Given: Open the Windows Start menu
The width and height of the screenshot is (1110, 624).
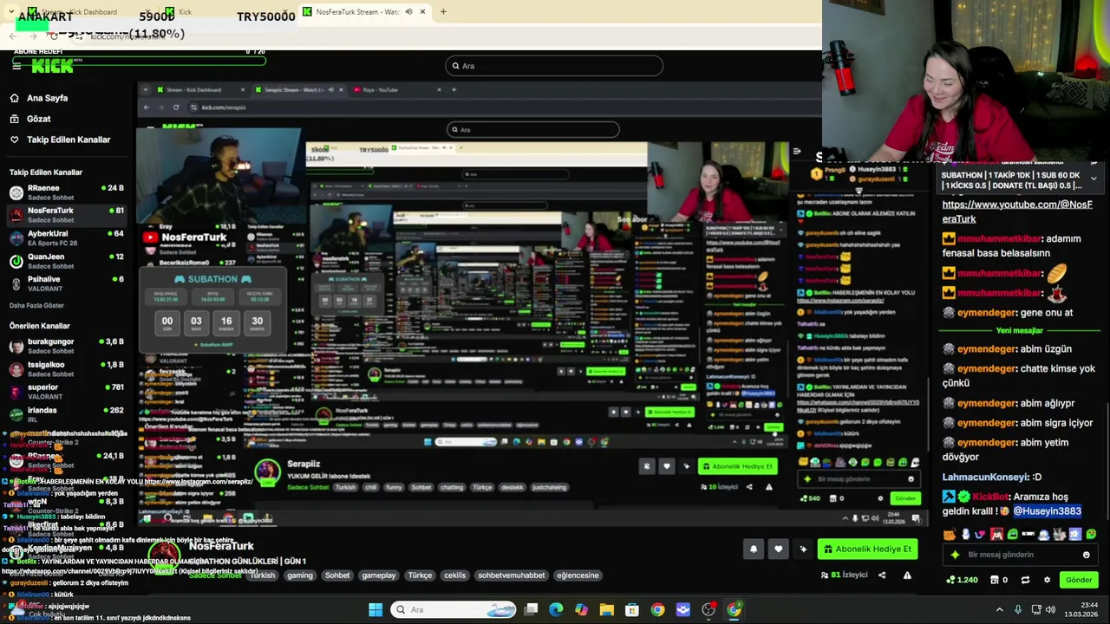Looking at the screenshot, I should click(x=375, y=610).
